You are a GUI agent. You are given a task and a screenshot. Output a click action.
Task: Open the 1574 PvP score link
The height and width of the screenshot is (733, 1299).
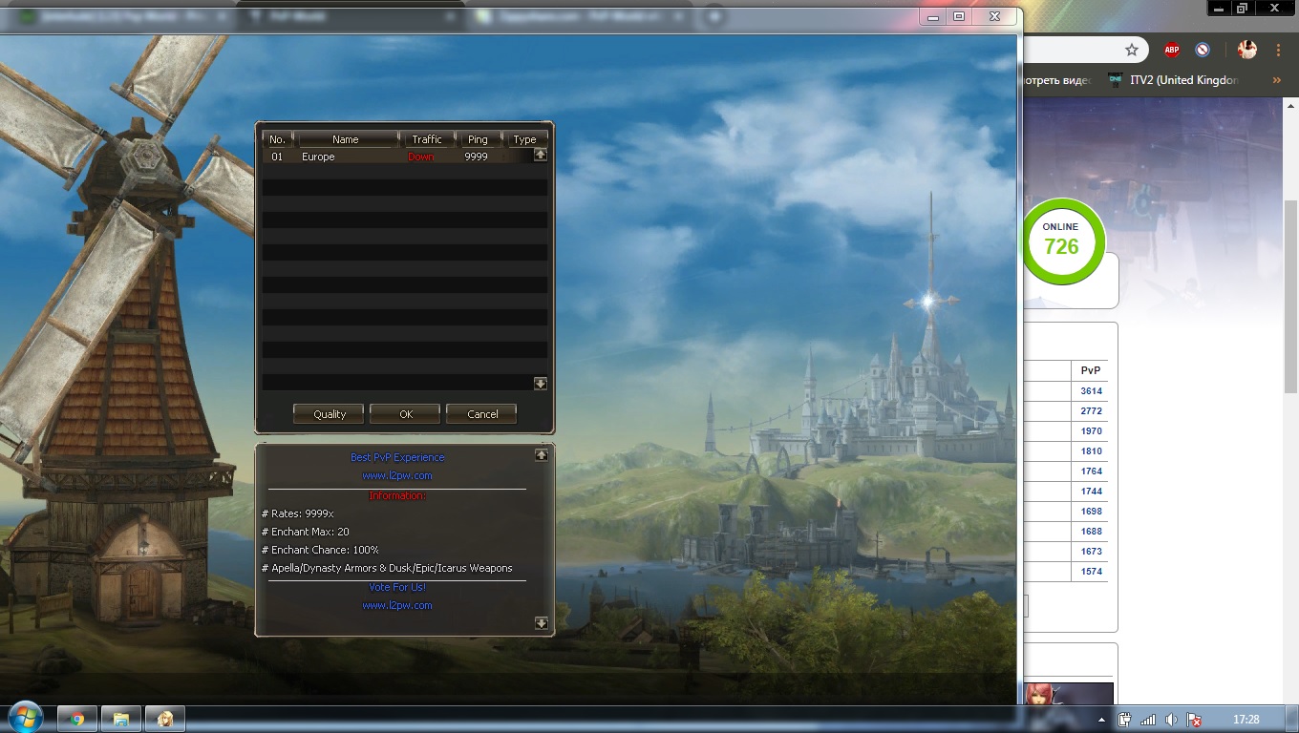[x=1091, y=572]
